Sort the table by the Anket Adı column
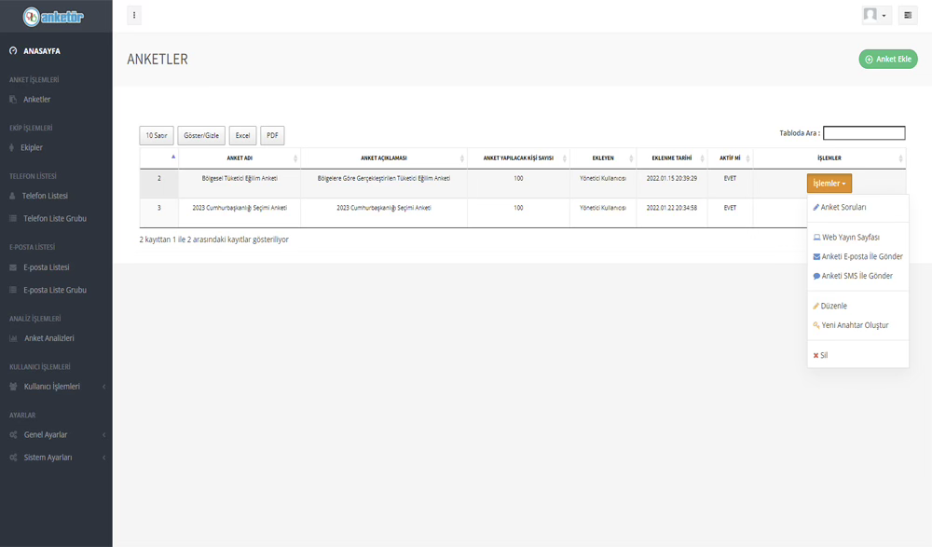The height and width of the screenshot is (547, 932). (240, 158)
